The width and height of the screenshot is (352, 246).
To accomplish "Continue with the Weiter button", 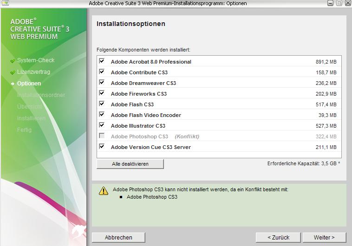I will click(x=324, y=238).
